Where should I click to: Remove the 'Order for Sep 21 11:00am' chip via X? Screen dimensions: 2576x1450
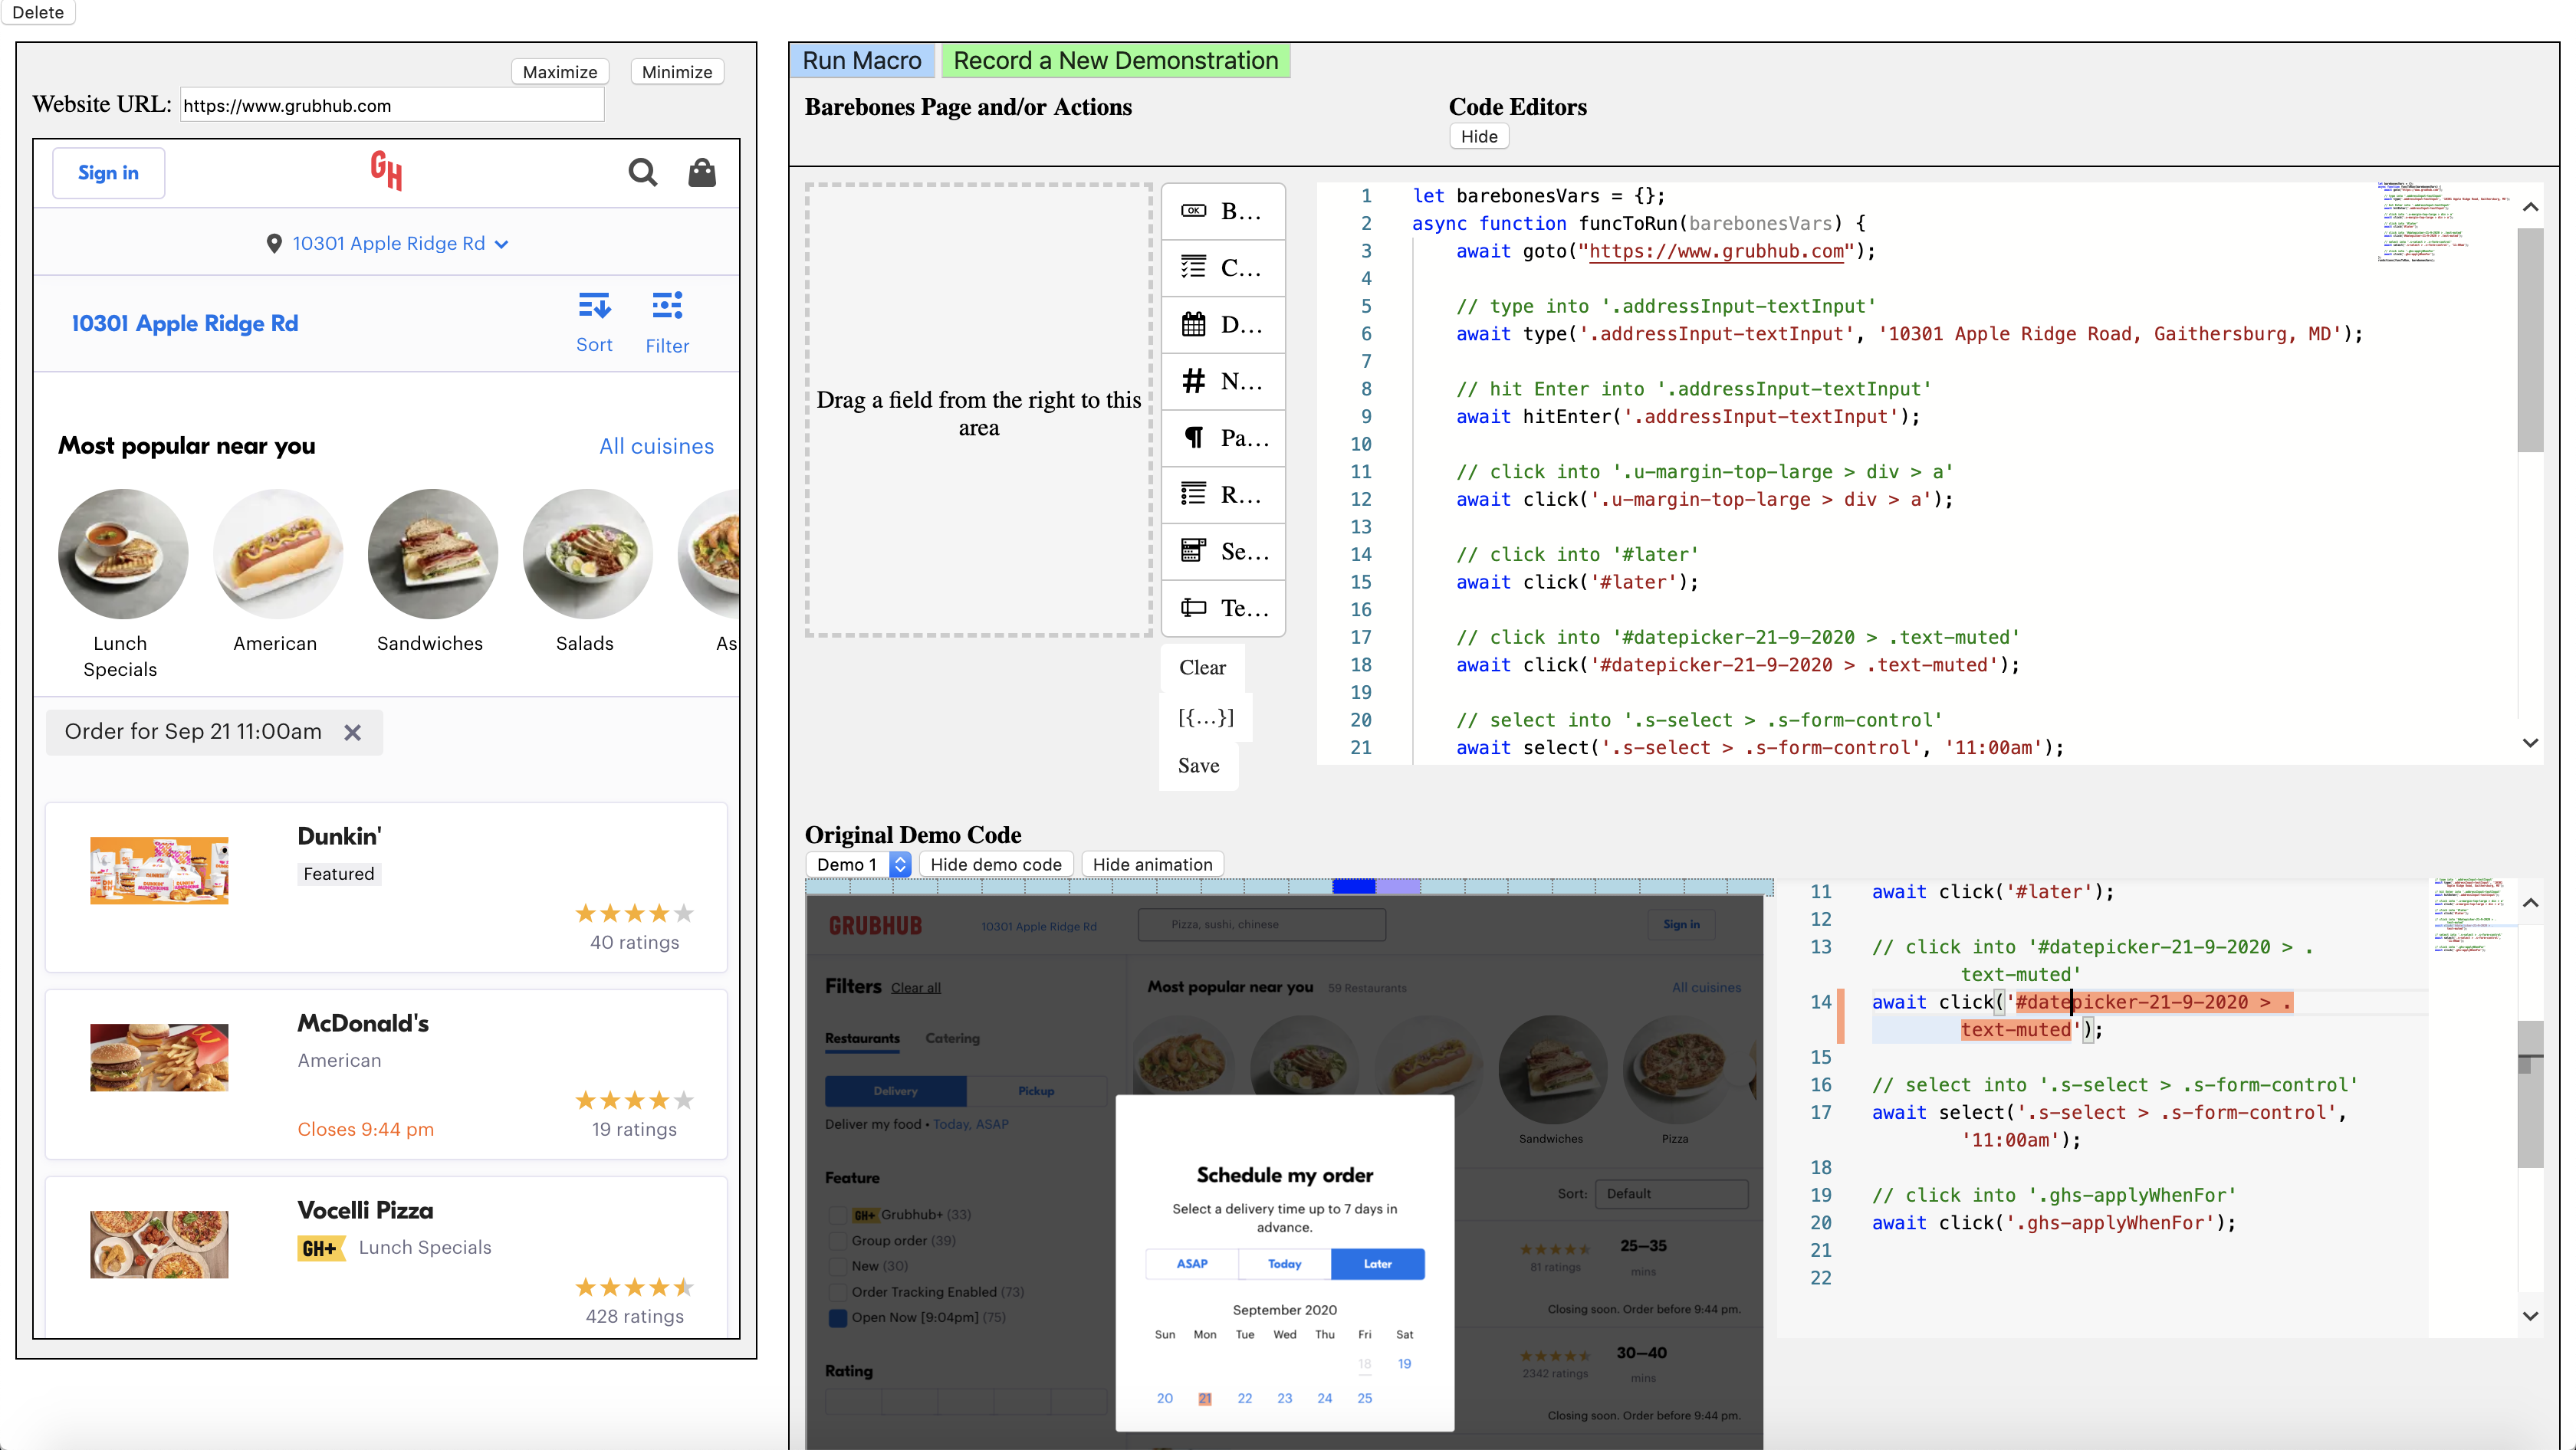coord(352,733)
